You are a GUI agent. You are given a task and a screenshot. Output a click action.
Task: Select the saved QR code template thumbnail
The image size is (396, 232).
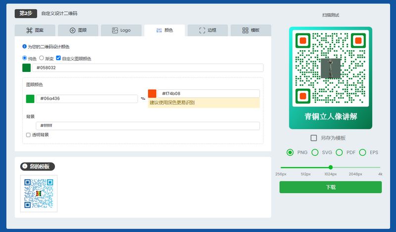click(39, 193)
